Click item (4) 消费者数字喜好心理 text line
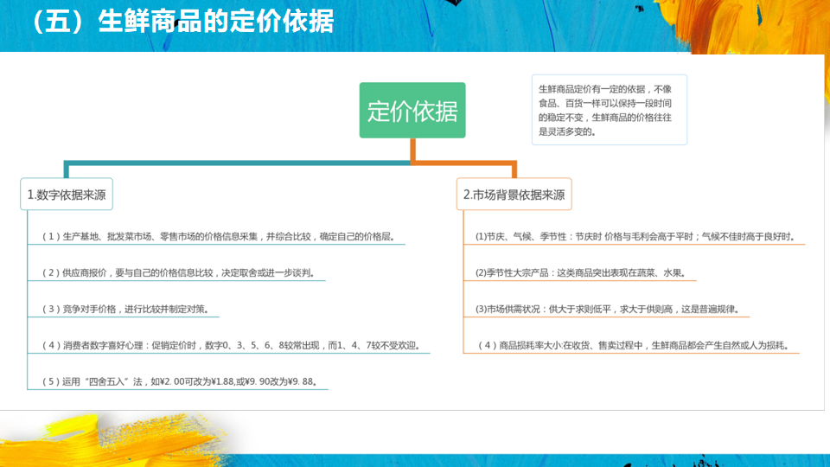Viewport: 830px width, 467px height. (x=232, y=345)
